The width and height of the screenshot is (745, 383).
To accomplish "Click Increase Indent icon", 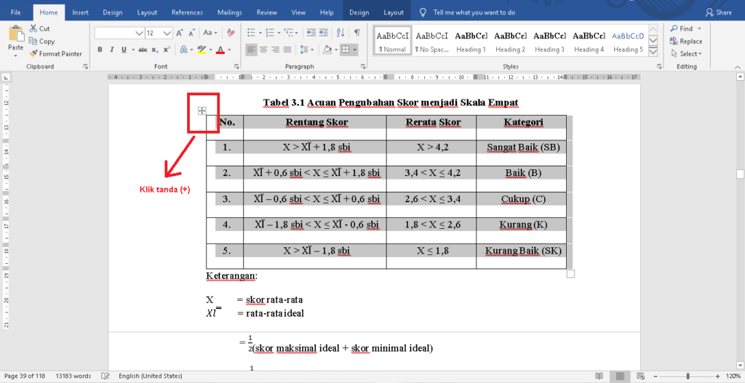I will tap(324, 33).
